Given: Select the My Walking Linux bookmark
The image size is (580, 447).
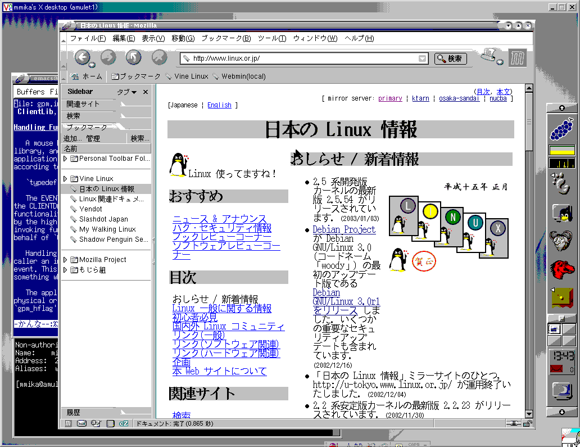Looking at the screenshot, I should (x=107, y=229).
